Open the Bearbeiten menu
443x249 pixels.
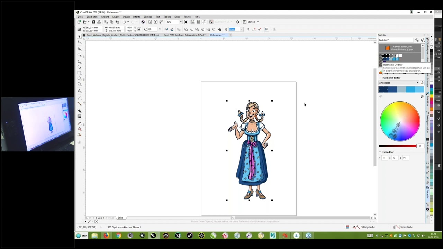tap(92, 17)
